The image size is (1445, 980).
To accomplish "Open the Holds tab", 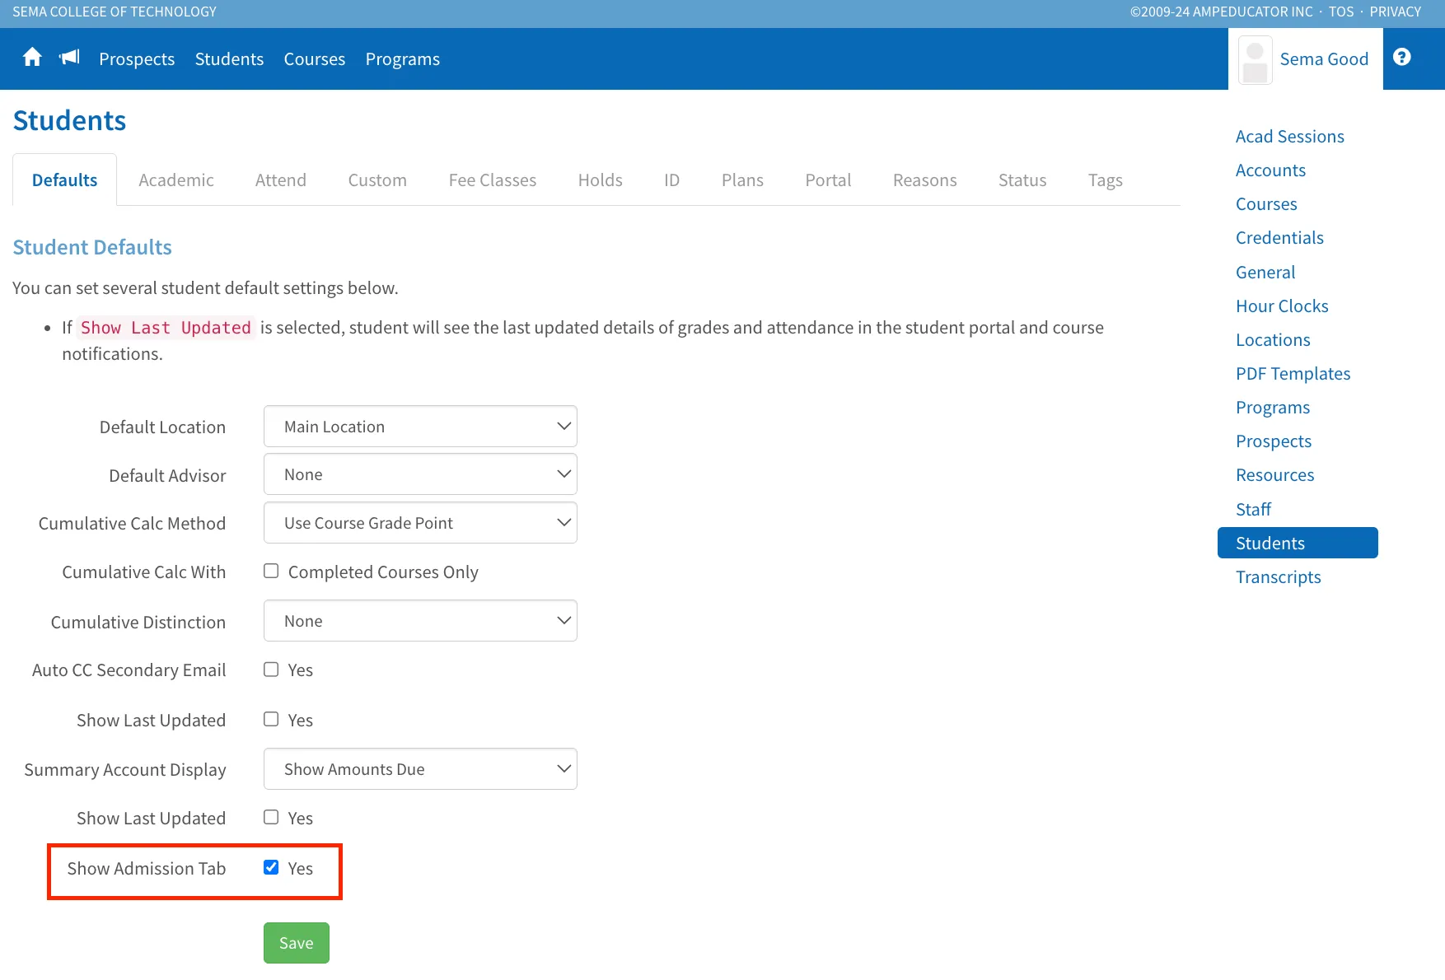I will coord(601,180).
